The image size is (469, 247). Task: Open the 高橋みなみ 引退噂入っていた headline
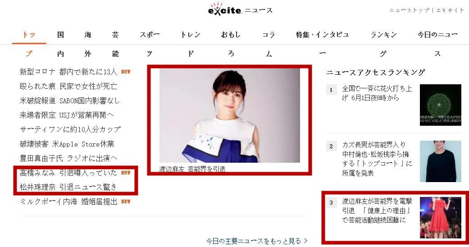(x=68, y=173)
